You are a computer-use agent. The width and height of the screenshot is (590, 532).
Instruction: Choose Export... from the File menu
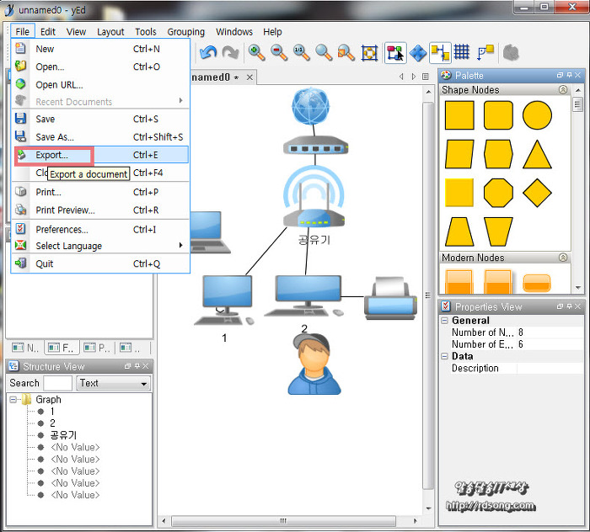click(x=52, y=155)
